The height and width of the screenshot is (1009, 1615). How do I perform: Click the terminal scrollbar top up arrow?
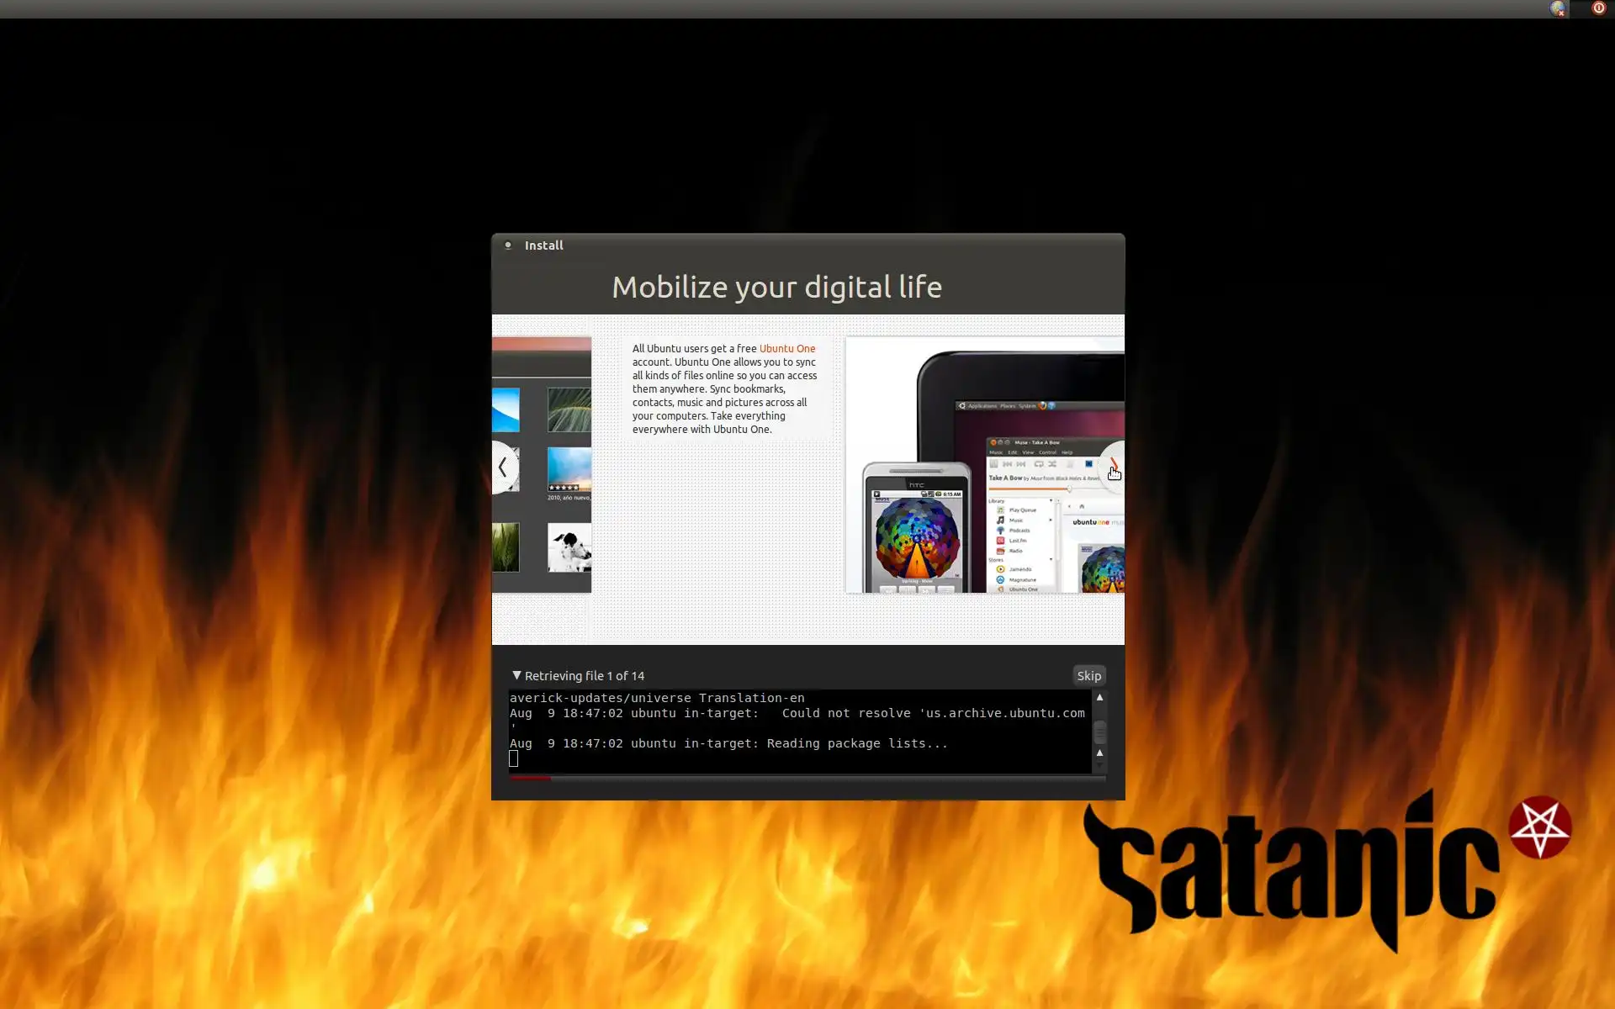coord(1099,698)
